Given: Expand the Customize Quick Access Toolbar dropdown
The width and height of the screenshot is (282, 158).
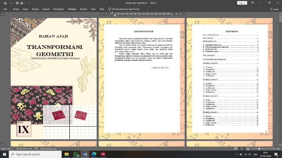Looking at the screenshot, I should click(x=32, y=3).
